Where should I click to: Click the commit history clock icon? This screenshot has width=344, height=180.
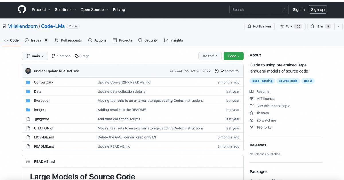tap(217, 71)
